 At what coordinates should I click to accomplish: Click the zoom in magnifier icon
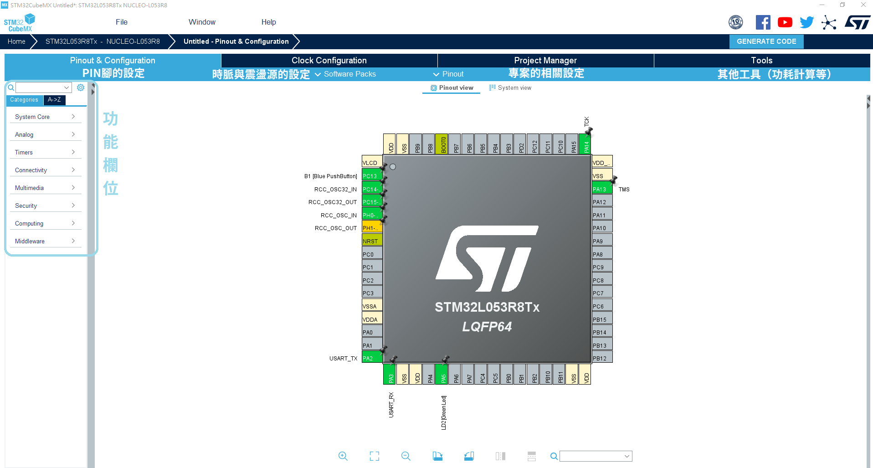[x=343, y=456]
